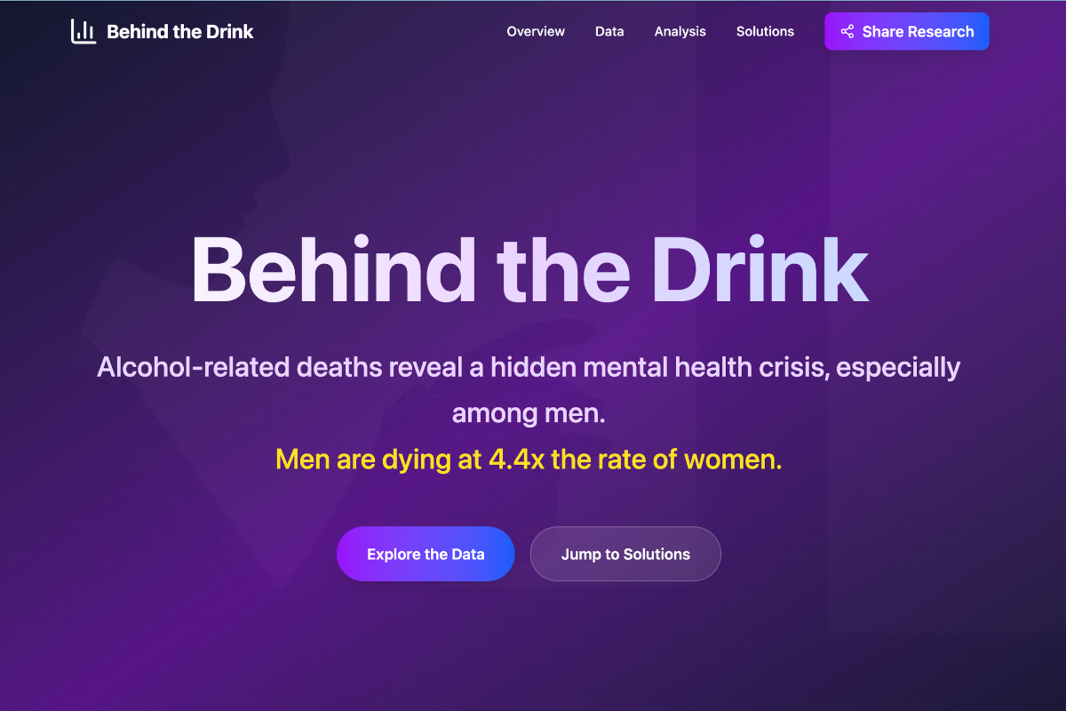Click the Share Research button
This screenshot has height=711, width=1066.
pos(907,31)
